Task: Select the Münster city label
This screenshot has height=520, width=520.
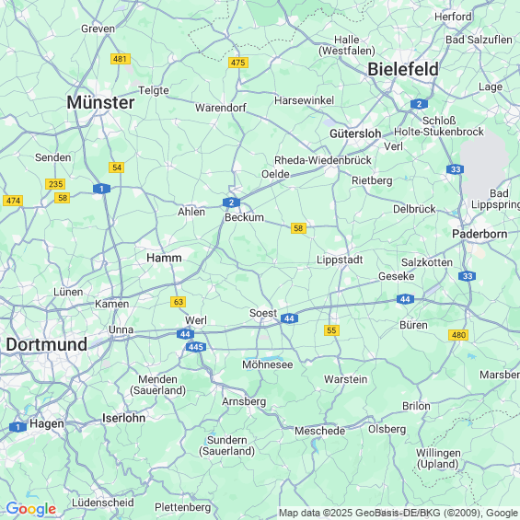Action: point(100,102)
